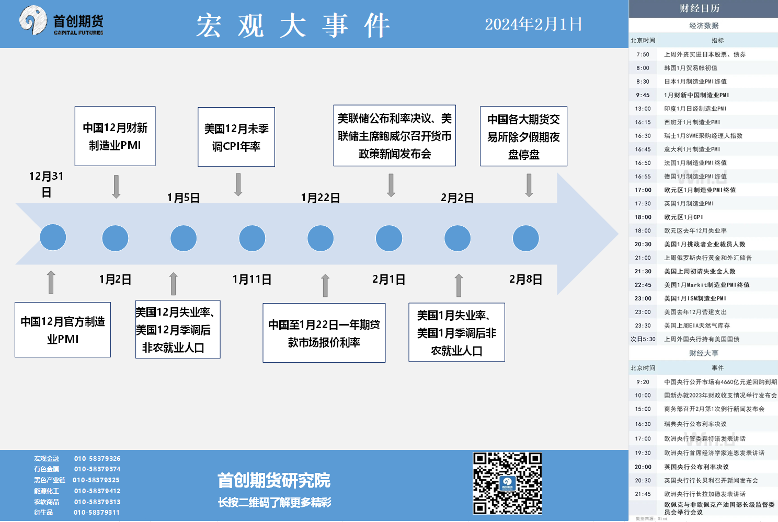Click 有色金属 phone number 010-58379374
The height and width of the screenshot is (522, 778).
point(97,469)
